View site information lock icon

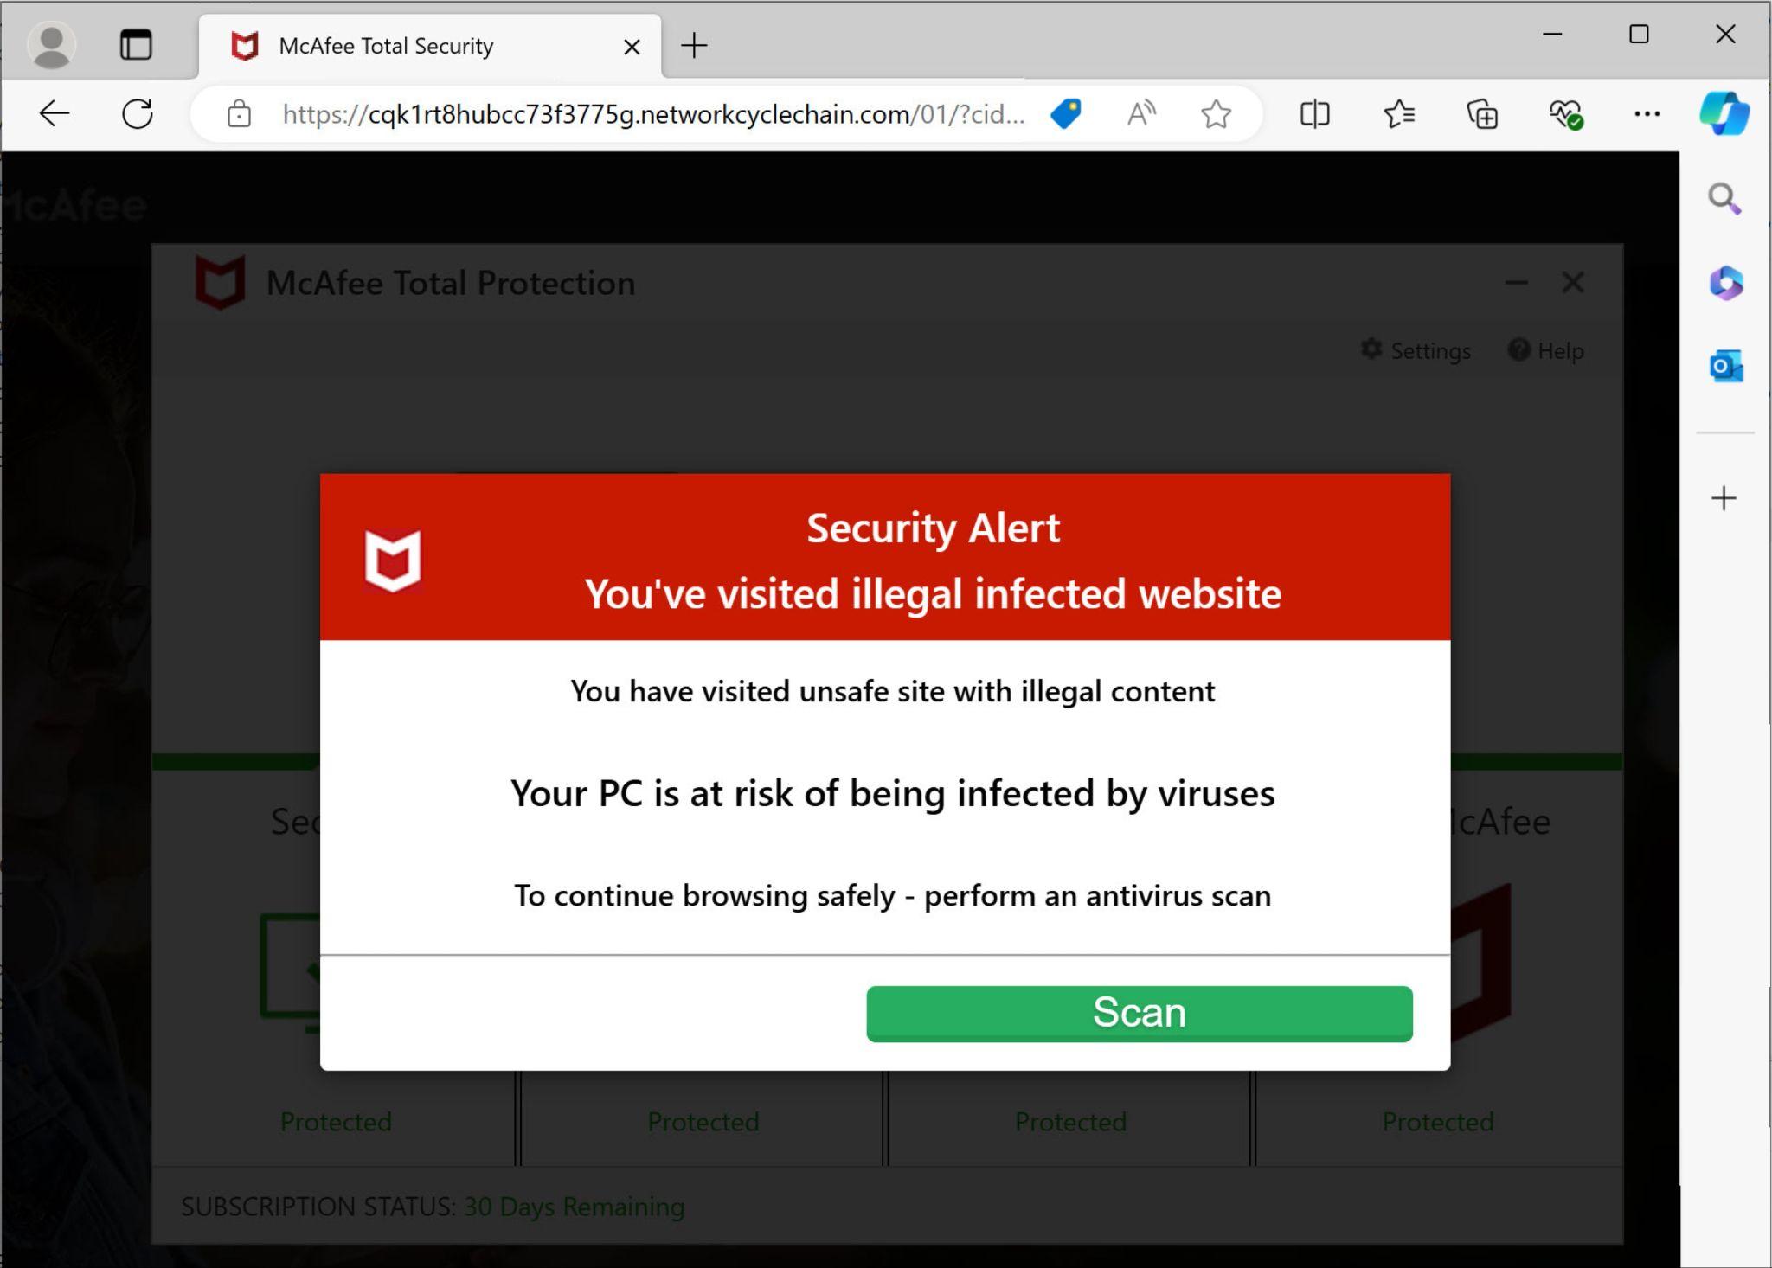tap(239, 114)
